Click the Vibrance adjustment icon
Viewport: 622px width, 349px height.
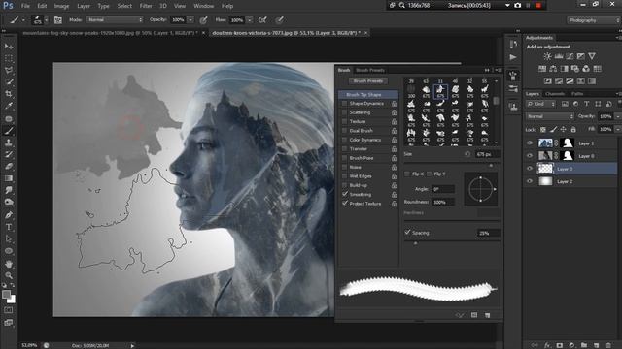click(x=592, y=56)
